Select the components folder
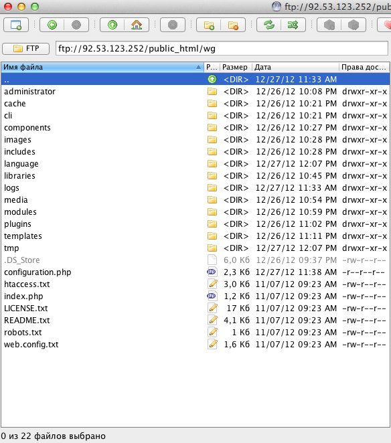Viewport: 391px width, 443px height. tap(195, 128)
